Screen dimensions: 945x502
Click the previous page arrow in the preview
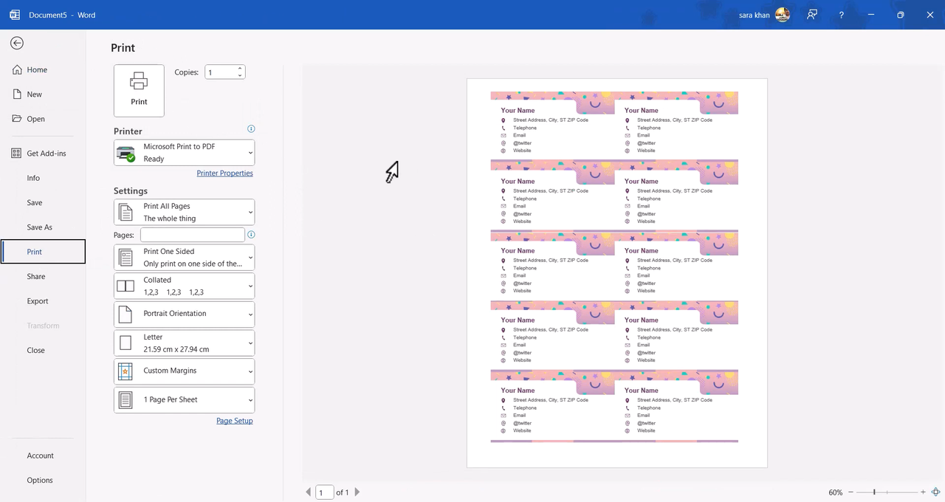click(x=309, y=492)
